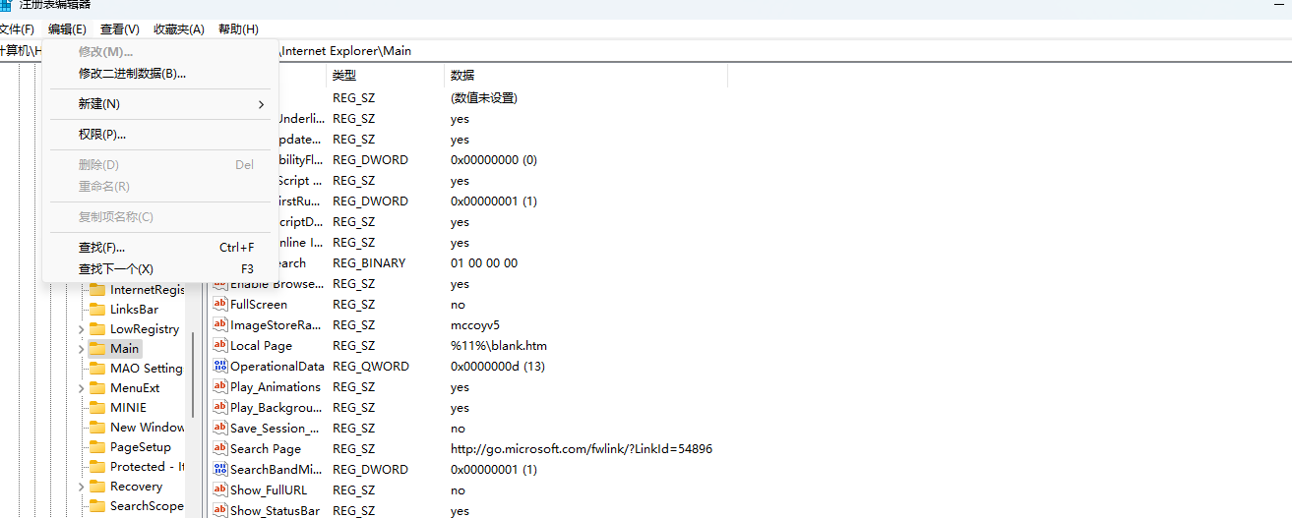
Task: Select the OperationalData value name
Action: pos(277,367)
